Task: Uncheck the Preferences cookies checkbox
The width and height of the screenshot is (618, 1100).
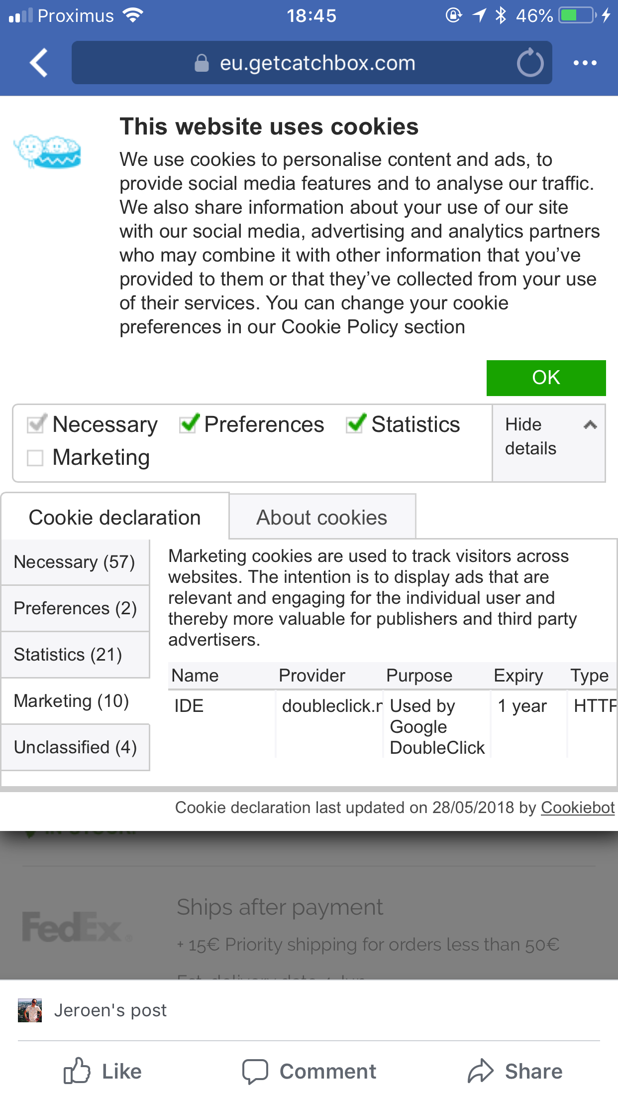Action: click(189, 424)
